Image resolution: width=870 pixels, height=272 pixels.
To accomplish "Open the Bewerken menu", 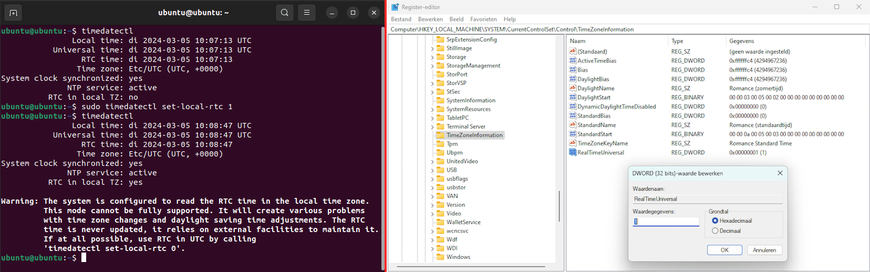I will pos(430,19).
